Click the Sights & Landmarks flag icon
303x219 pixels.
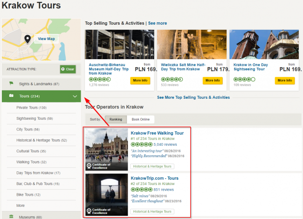pos(11,83)
